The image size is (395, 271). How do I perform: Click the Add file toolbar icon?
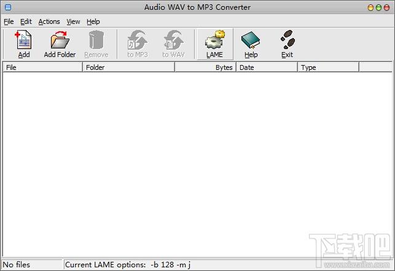point(24,40)
